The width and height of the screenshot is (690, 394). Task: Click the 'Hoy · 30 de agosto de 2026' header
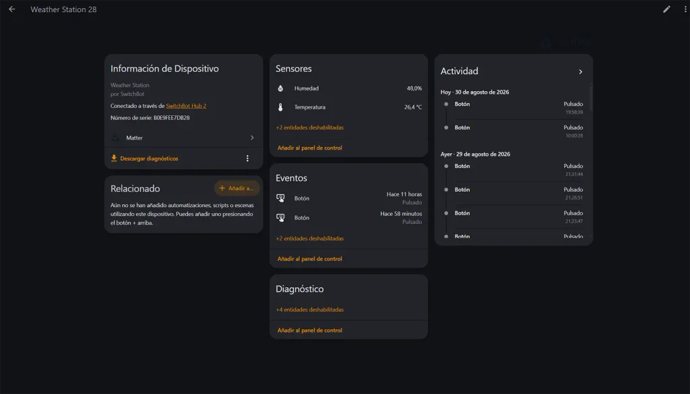[475, 92]
